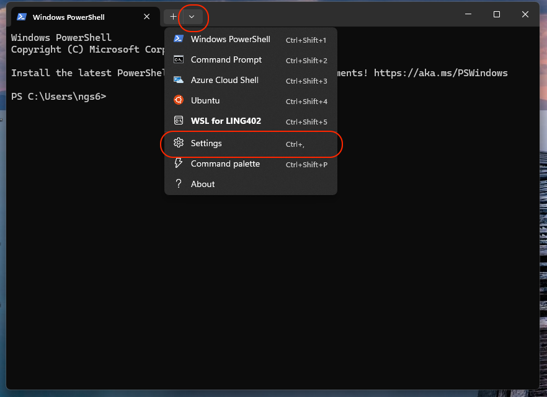Open Windows PowerShell profile from menu
This screenshot has width=547, height=397.
pyautogui.click(x=251, y=40)
